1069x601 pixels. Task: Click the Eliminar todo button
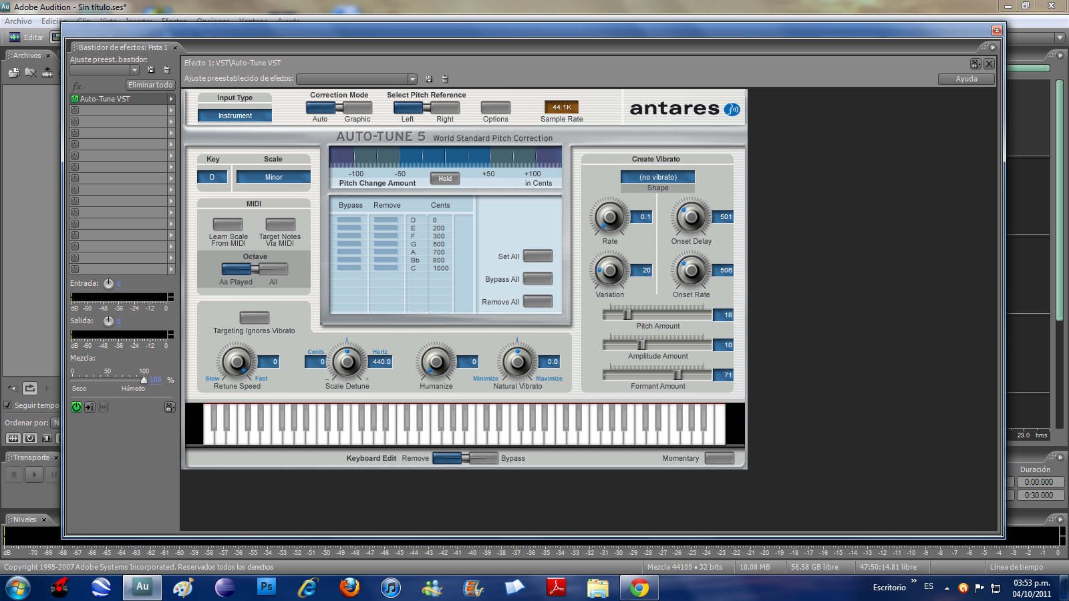[x=150, y=85]
